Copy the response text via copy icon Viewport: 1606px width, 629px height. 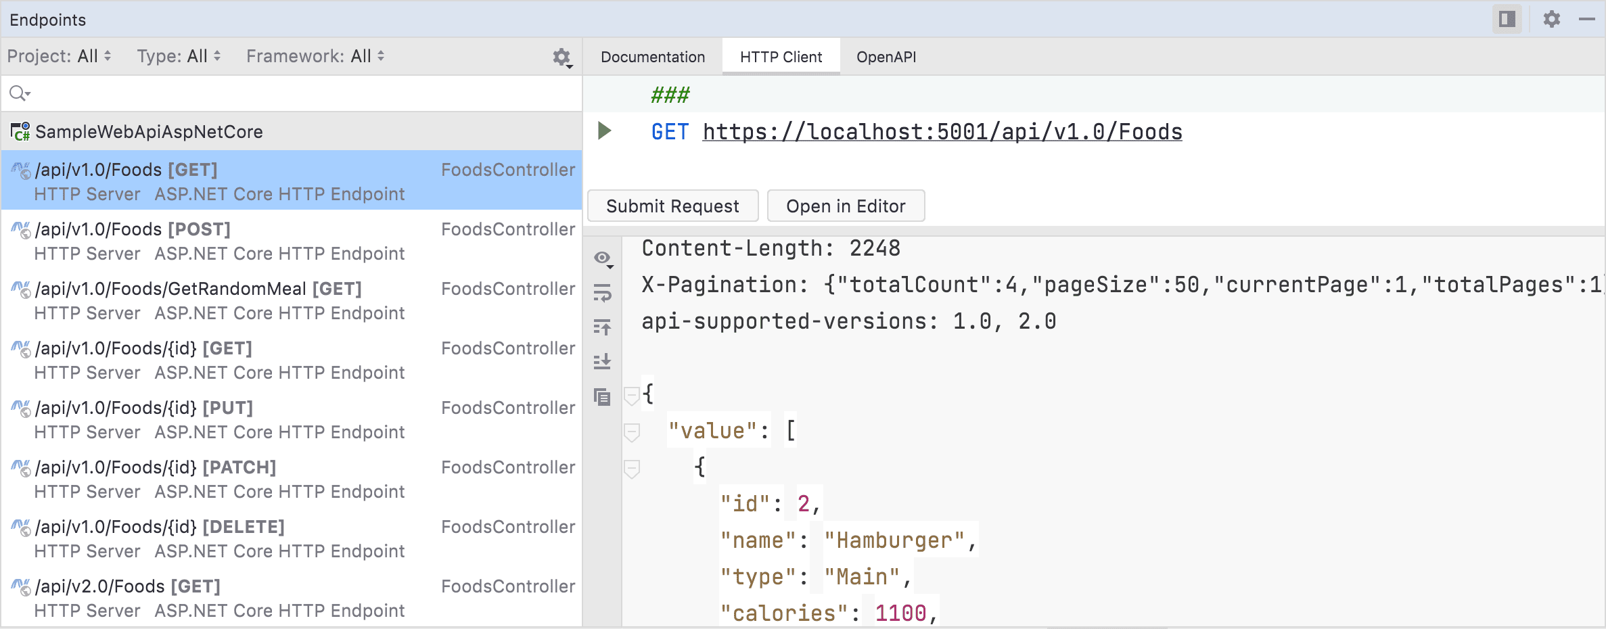pos(601,398)
